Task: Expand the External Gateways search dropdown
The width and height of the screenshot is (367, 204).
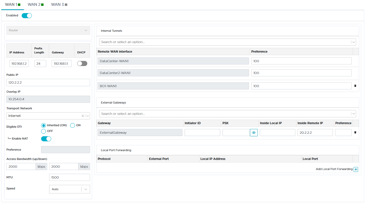Action: pos(353,114)
